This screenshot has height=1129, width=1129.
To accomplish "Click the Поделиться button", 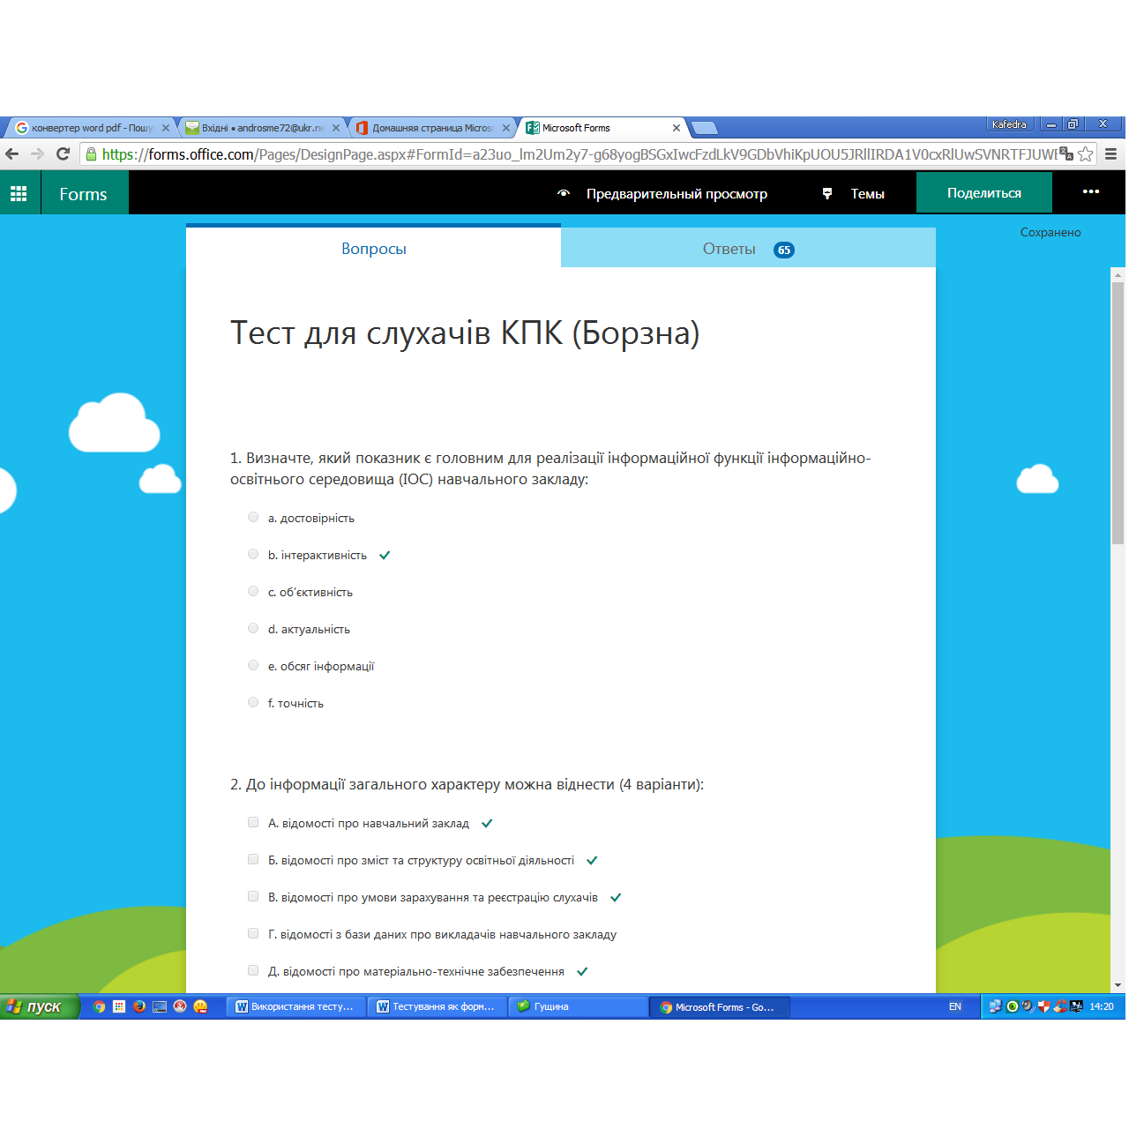I will click(x=983, y=192).
